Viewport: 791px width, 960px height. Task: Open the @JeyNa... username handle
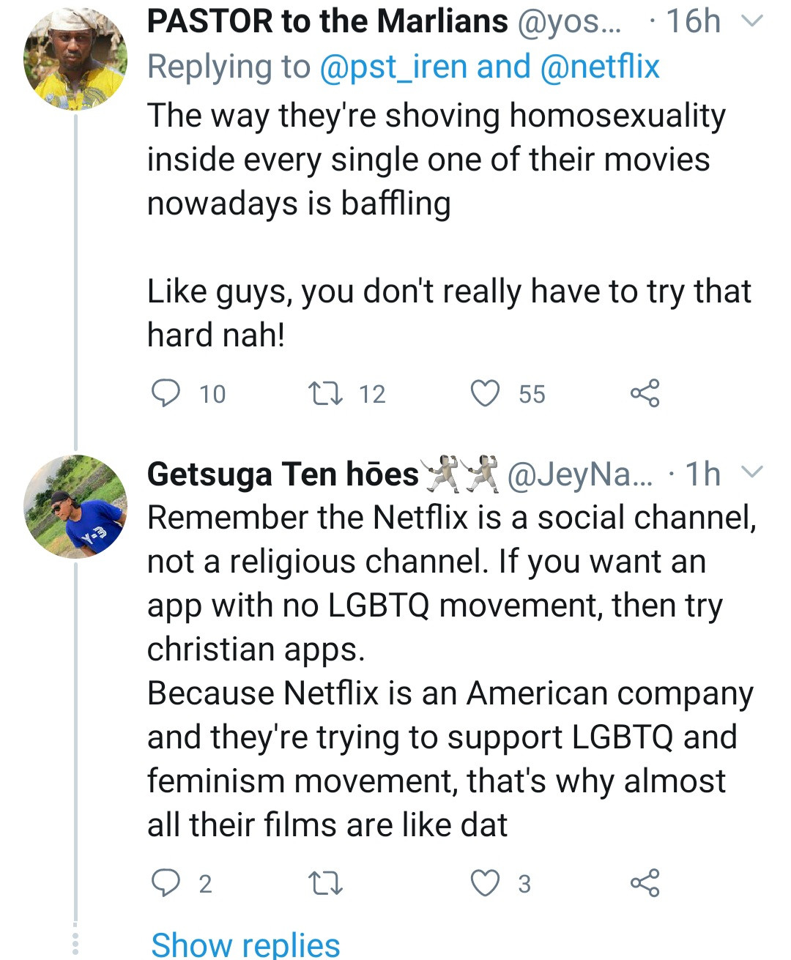pos(579,475)
